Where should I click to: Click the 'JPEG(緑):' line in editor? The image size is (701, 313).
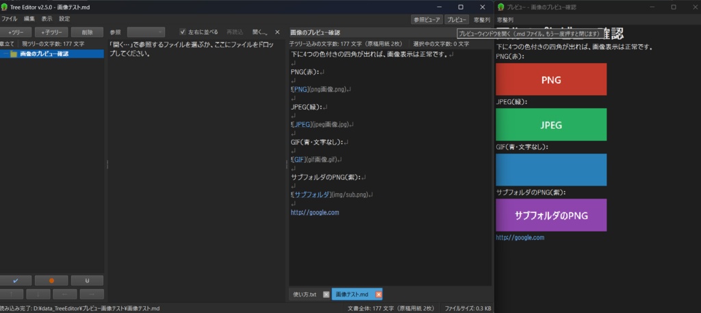click(x=309, y=107)
